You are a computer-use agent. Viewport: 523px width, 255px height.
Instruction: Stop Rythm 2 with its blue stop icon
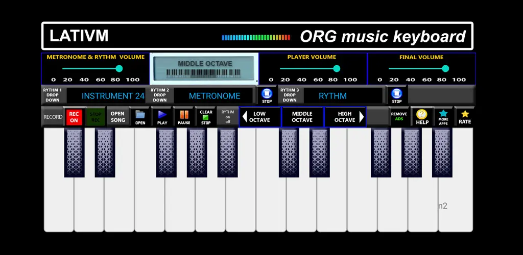point(267,95)
